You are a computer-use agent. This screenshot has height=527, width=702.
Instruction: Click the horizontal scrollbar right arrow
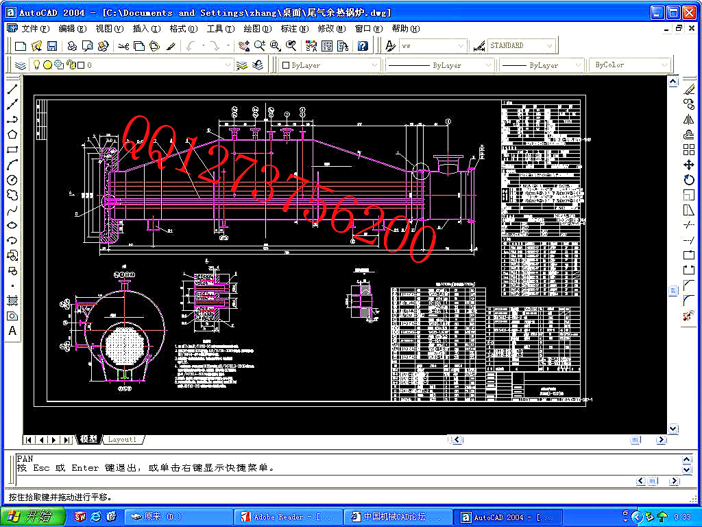tap(662, 440)
